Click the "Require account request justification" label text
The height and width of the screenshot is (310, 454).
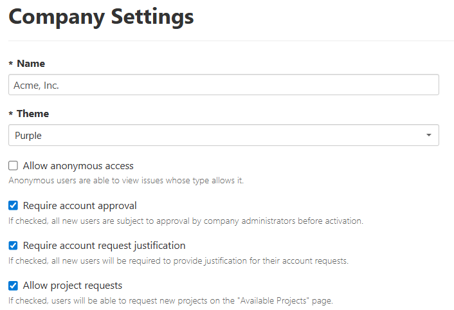point(104,246)
